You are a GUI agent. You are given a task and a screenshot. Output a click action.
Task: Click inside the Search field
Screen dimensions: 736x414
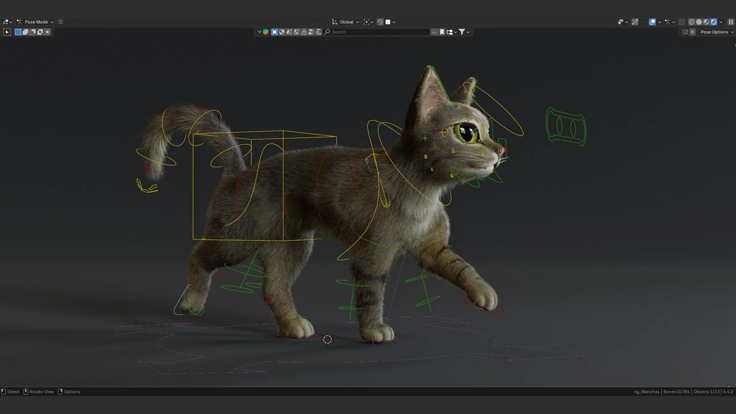[x=377, y=32]
